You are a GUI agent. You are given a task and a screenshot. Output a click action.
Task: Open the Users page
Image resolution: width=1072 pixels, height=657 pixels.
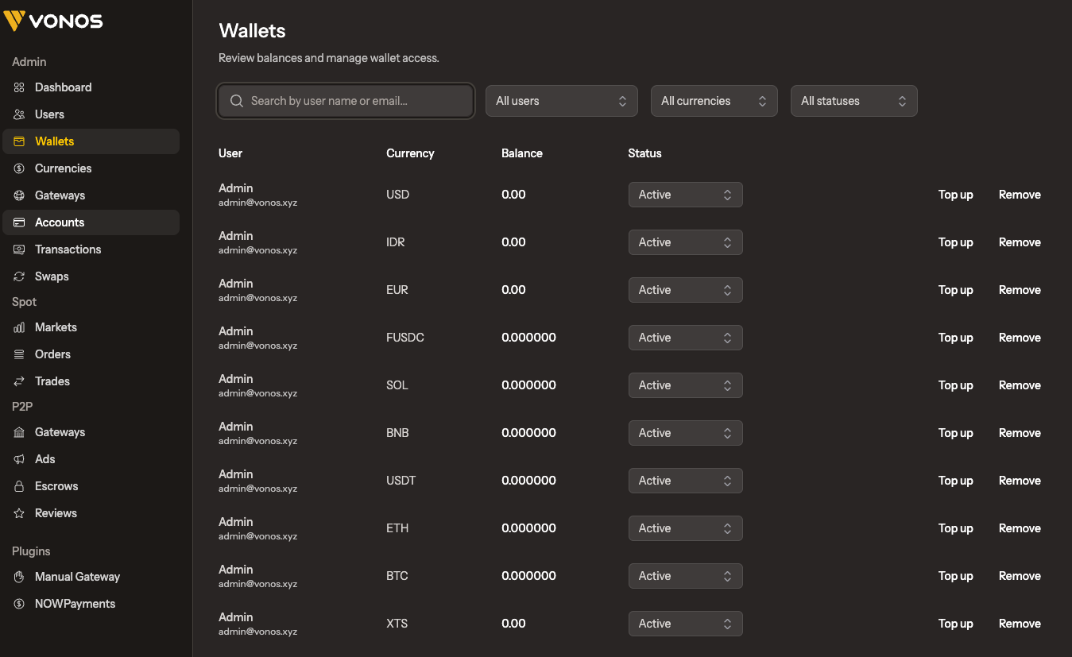(91, 114)
